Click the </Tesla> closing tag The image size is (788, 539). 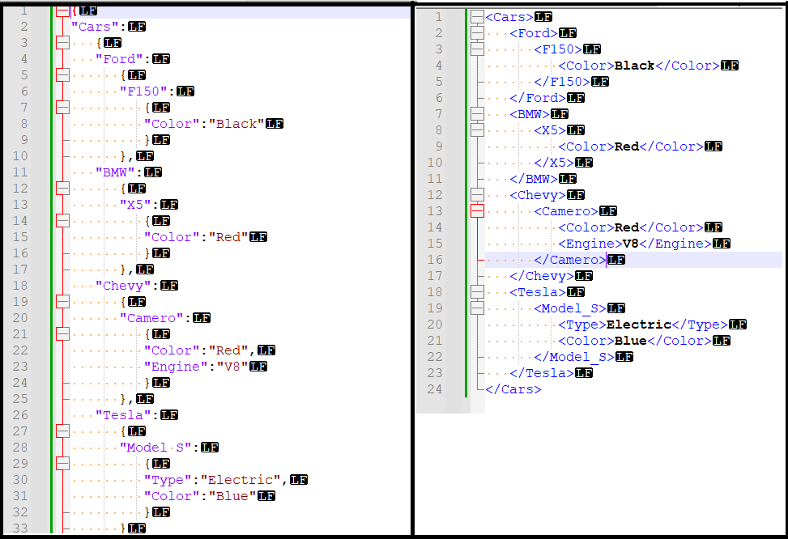coord(542,373)
